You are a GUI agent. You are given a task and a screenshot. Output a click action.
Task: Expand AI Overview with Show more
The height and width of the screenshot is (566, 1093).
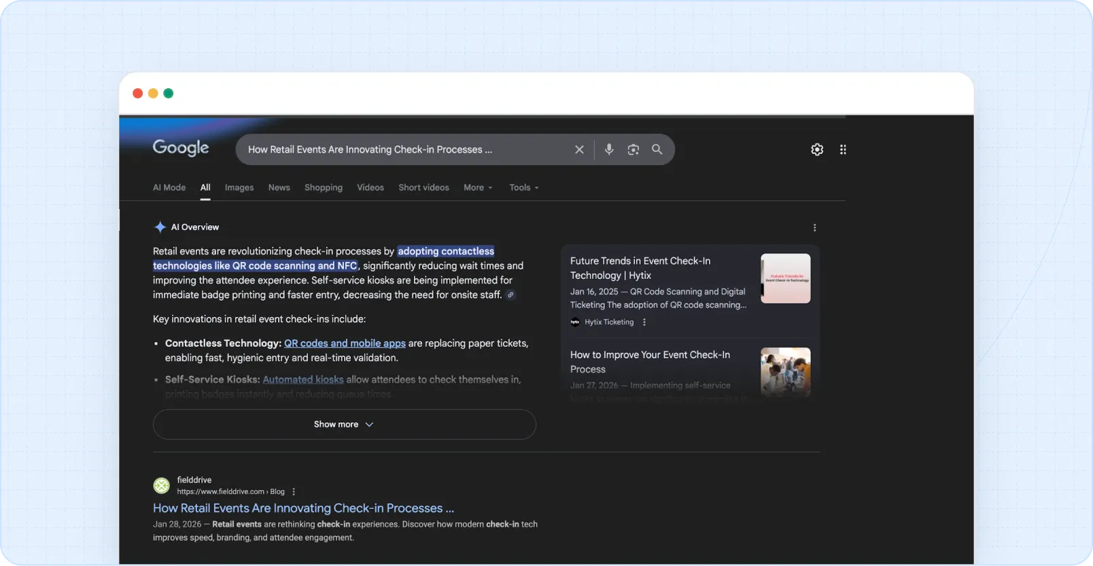tap(344, 424)
